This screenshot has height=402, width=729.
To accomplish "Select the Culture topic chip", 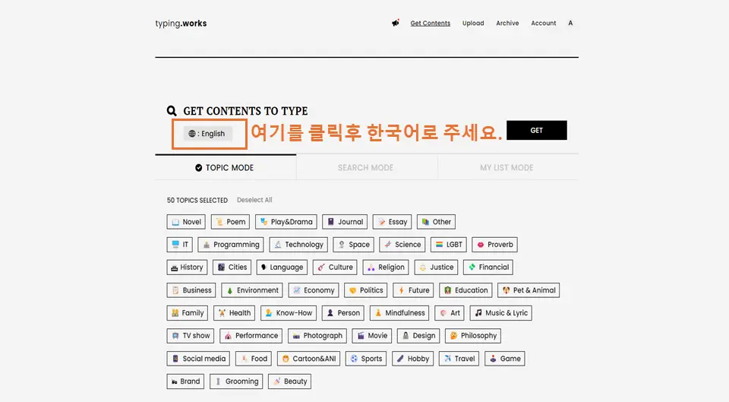I will point(335,267).
